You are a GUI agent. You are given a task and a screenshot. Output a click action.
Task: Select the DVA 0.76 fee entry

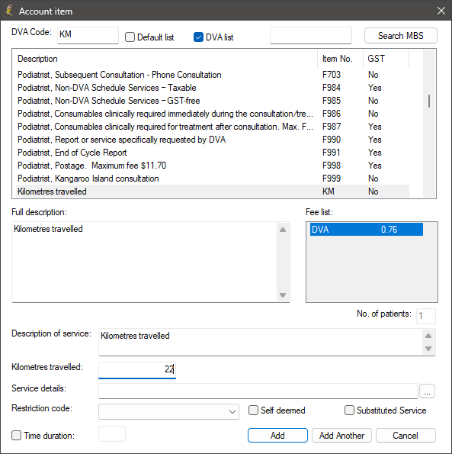[367, 230]
